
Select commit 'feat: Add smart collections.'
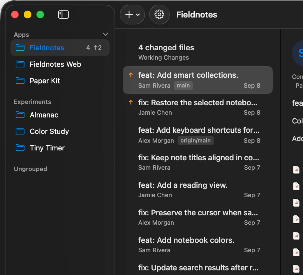pos(198,80)
